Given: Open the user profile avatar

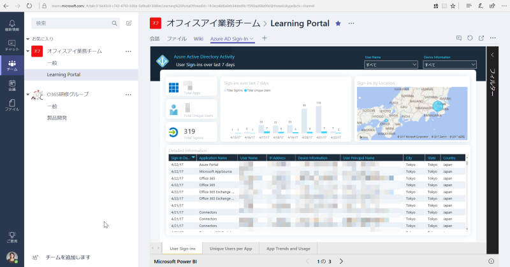Looking at the screenshot, I should (x=12, y=257).
